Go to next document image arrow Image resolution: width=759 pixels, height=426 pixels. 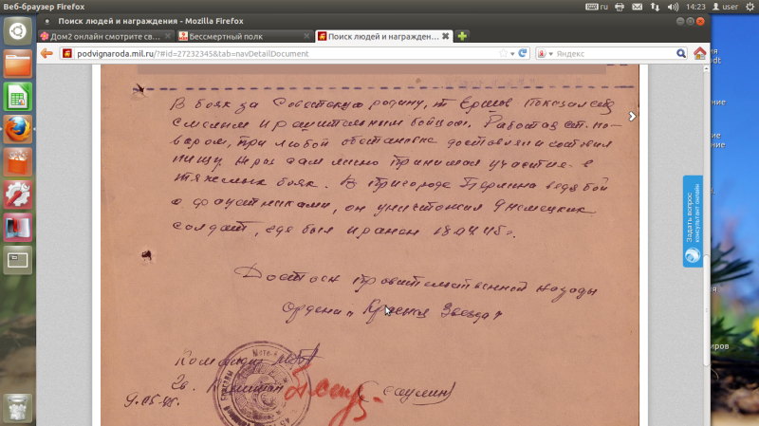(x=632, y=116)
